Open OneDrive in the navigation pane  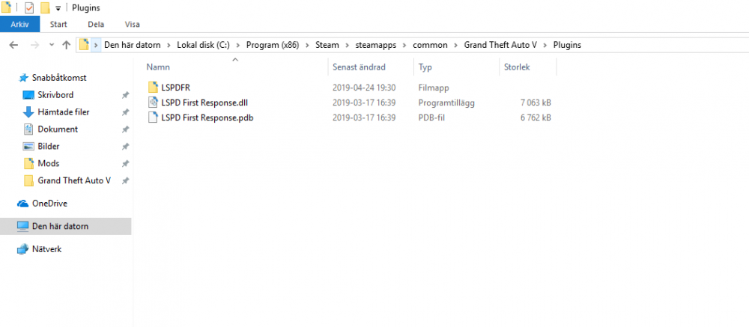click(x=49, y=204)
